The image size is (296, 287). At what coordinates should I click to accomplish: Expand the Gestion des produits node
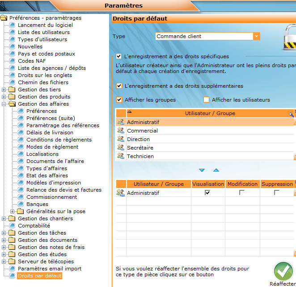coord(4,97)
